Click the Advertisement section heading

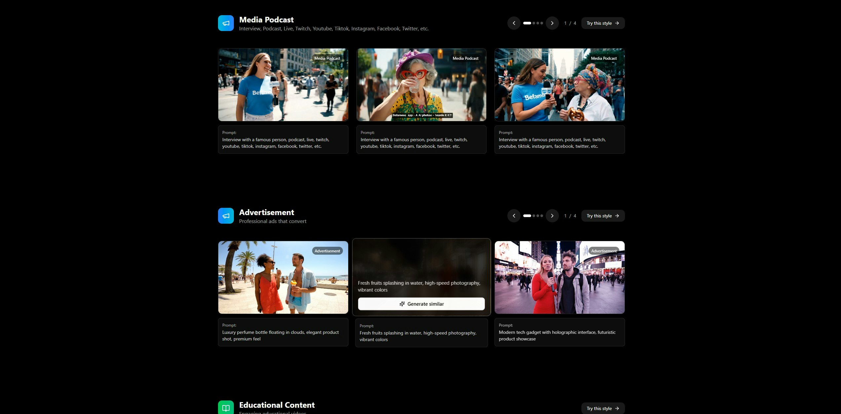click(267, 212)
